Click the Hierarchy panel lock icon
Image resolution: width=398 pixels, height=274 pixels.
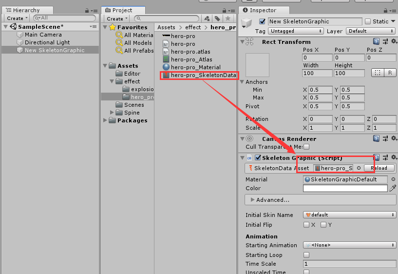87,11
